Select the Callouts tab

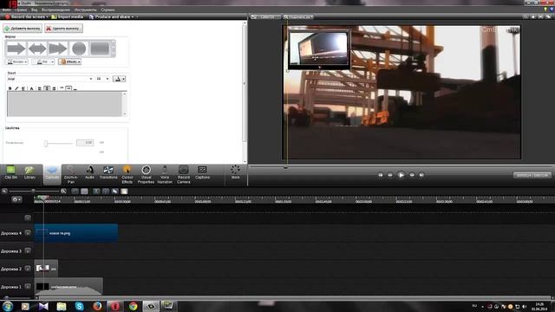pyautogui.click(x=52, y=173)
